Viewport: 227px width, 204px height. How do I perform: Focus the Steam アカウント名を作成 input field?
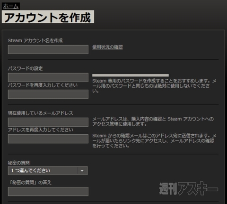(x=48, y=49)
